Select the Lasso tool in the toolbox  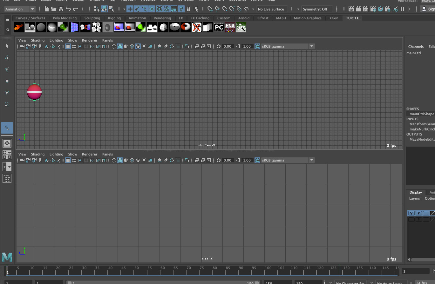tap(7, 58)
